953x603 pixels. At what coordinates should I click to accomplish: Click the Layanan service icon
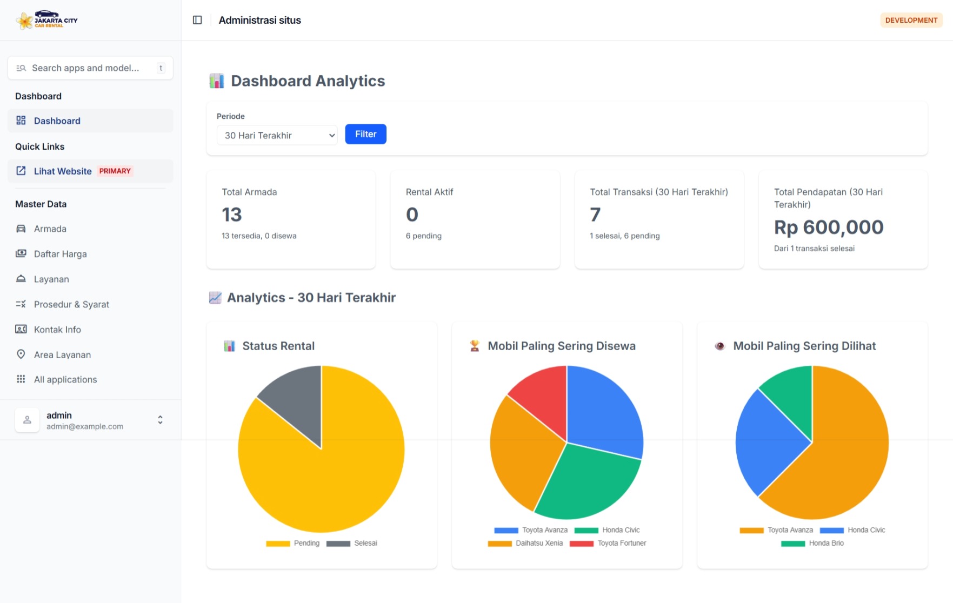pos(21,279)
